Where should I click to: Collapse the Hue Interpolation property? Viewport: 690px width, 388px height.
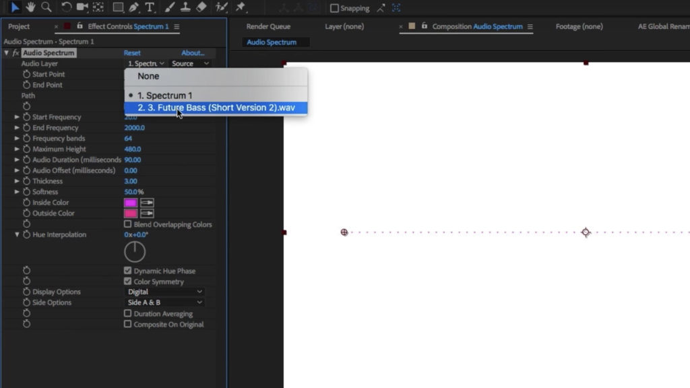pyautogui.click(x=17, y=234)
